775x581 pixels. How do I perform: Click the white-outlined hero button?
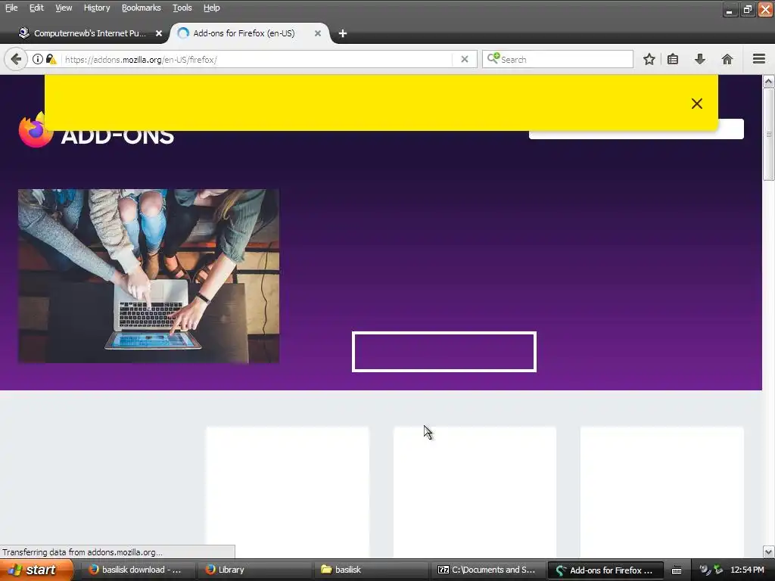click(x=444, y=352)
